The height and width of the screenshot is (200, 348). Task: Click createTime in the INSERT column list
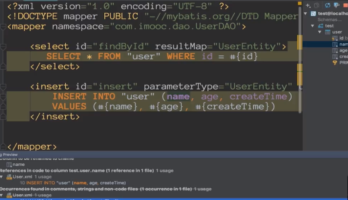pos(258,97)
